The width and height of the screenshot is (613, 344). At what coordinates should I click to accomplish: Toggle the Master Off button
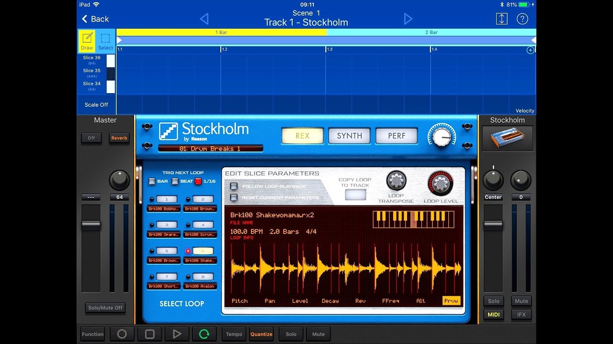91,138
